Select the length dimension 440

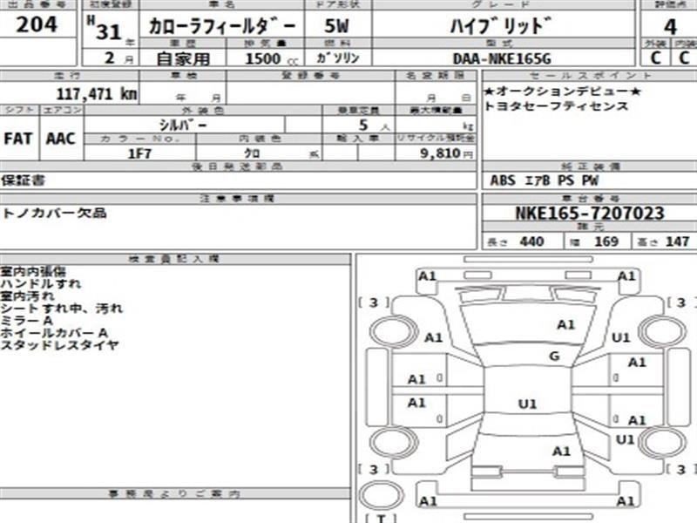pos(531,241)
